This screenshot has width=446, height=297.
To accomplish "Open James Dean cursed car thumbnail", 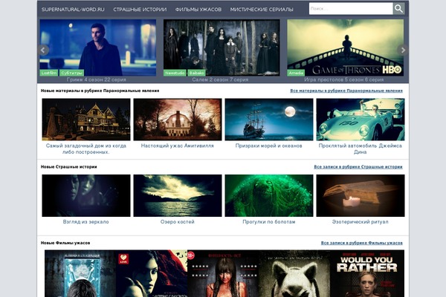I will 360,120.
